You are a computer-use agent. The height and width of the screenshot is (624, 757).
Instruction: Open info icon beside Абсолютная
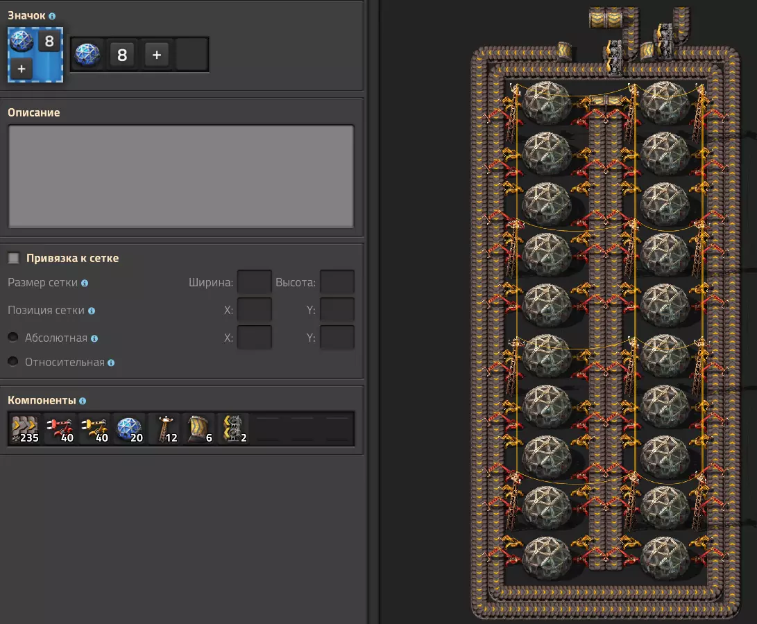(x=94, y=338)
